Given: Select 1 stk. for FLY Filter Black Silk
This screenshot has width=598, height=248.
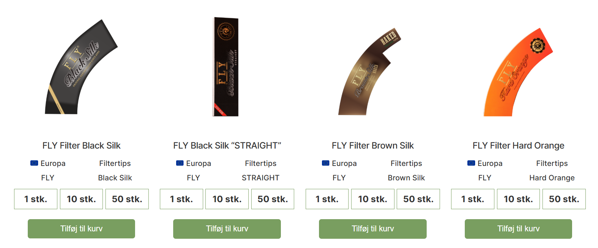Looking at the screenshot, I should [36, 199].
